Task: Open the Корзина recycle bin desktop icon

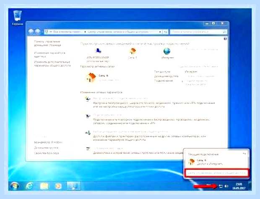Action: click(x=18, y=18)
